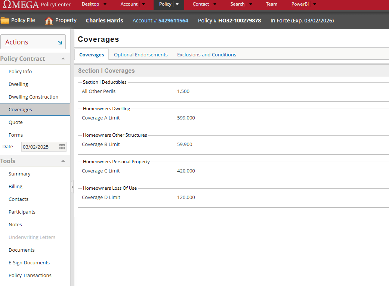Open the Search menu

click(237, 4)
